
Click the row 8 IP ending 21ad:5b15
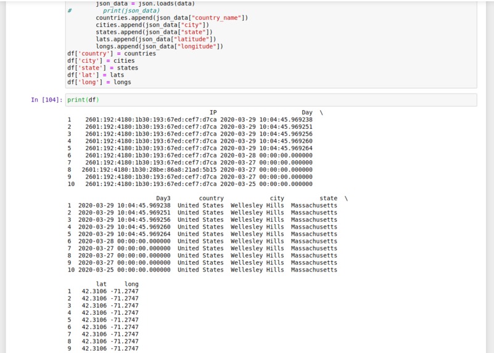tap(149, 169)
